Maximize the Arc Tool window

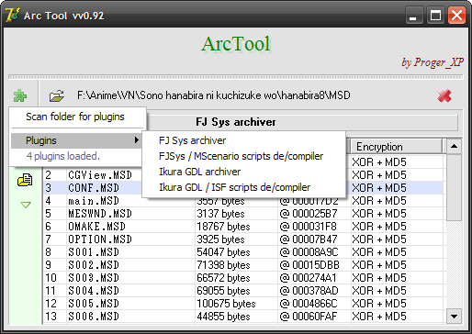(x=435, y=16)
